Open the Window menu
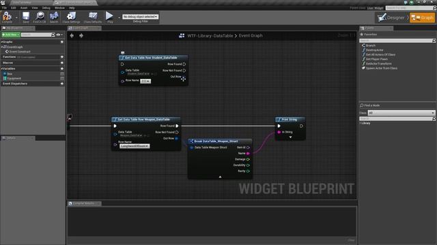 [59, 7]
